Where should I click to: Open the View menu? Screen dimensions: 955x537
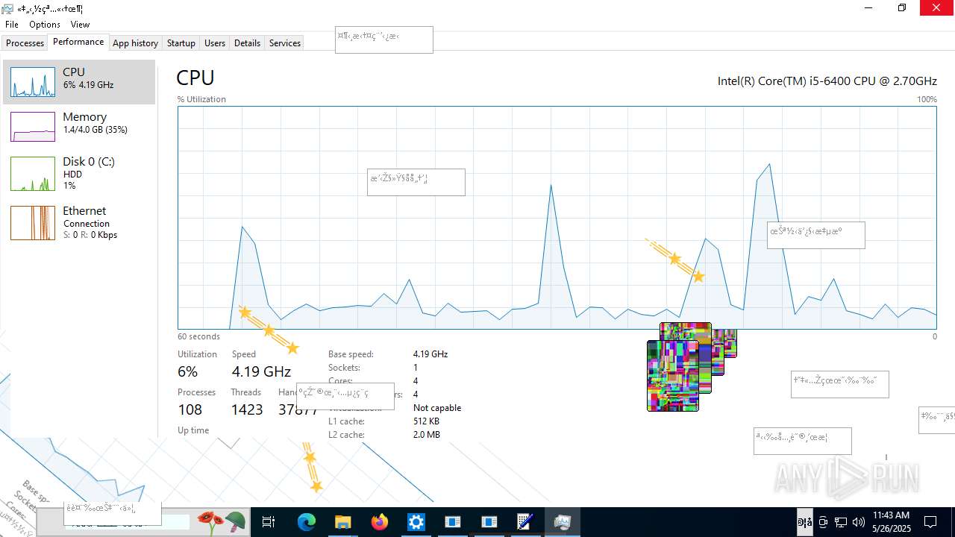coord(80,25)
